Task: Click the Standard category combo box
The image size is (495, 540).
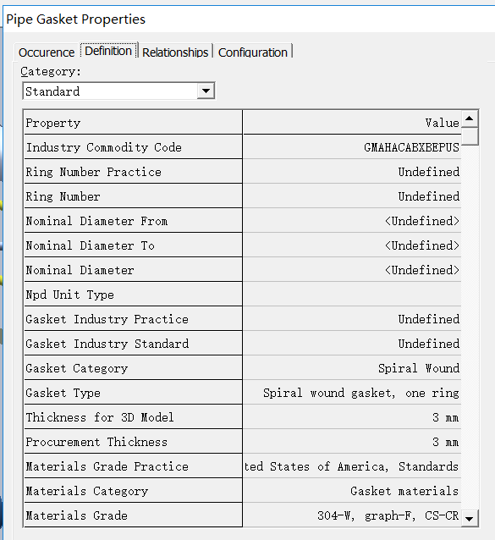Action: 118,91
